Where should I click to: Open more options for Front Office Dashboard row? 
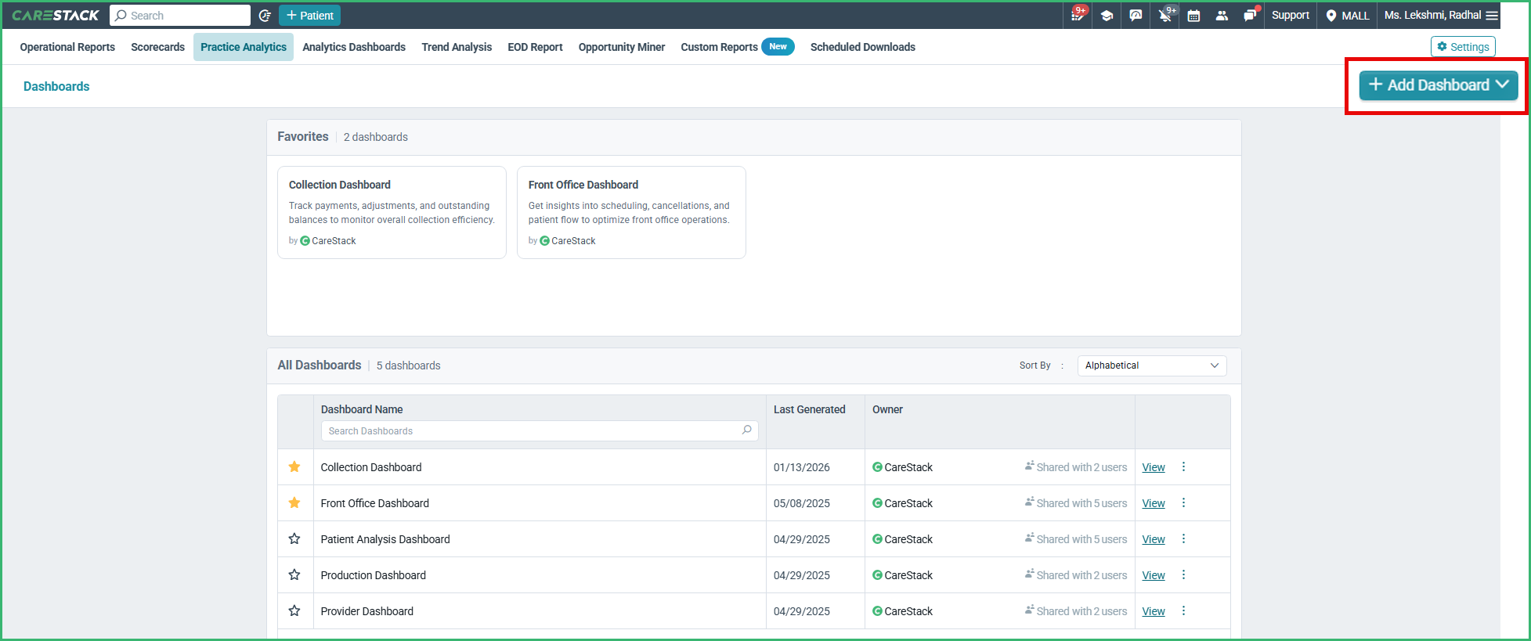[1183, 503]
